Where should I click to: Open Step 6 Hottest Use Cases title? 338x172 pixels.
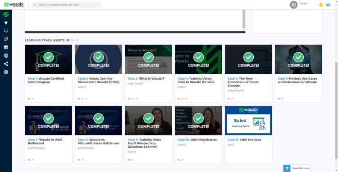297,80
